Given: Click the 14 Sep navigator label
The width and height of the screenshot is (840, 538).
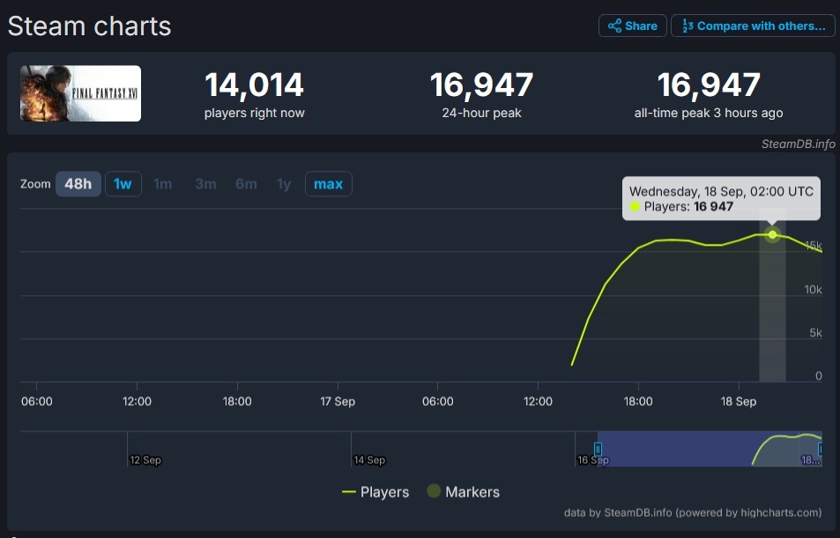Looking at the screenshot, I should coord(369,460).
